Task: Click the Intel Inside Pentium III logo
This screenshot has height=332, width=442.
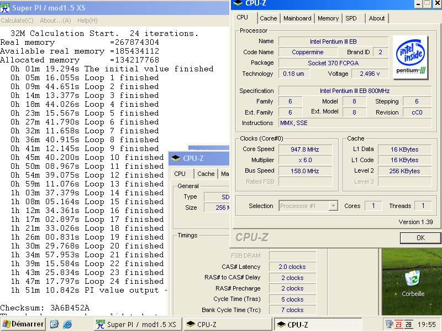Action: point(411,58)
